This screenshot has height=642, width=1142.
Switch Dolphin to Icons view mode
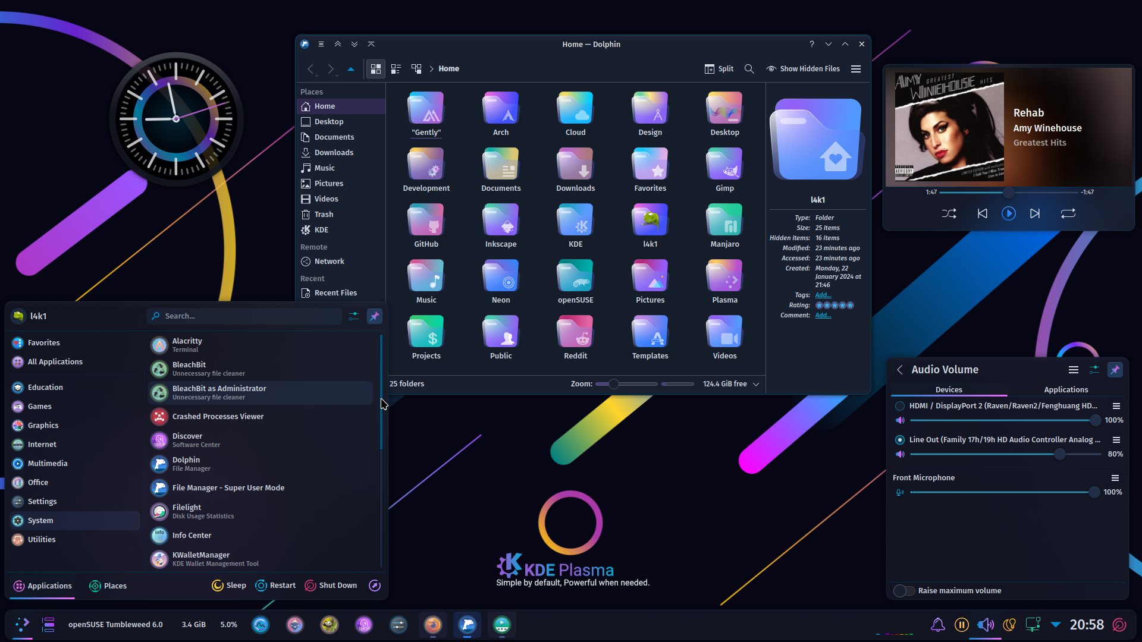[x=375, y=69]
